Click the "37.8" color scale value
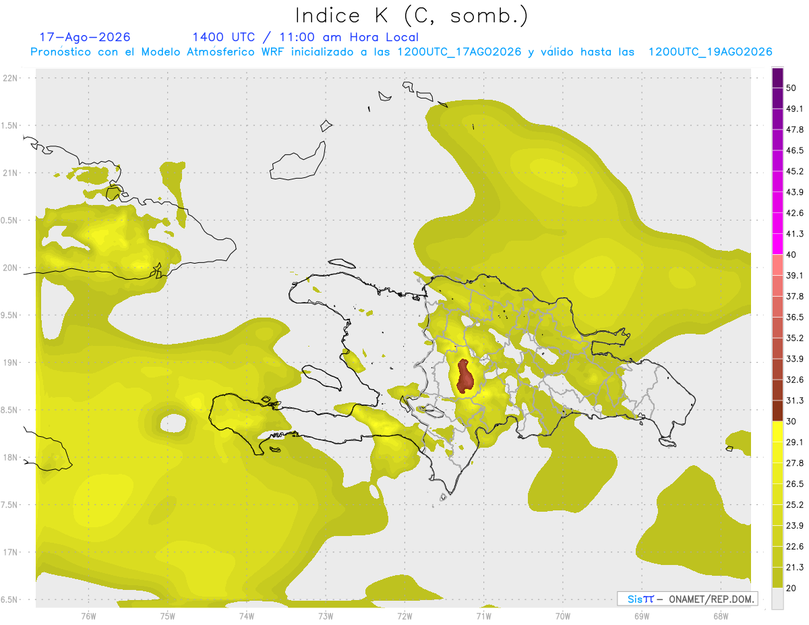This screenshot has width=809, height=625. pyautogui.click(x=795, y=296)
